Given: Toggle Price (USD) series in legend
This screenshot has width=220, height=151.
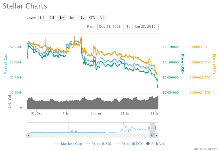Looking at the screenshot, I should 99,144.
